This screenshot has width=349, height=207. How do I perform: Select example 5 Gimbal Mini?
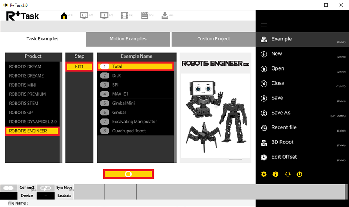135,103
